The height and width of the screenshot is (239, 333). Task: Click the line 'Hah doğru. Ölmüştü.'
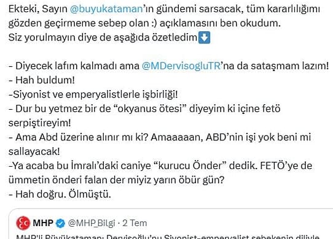pos(60,194)
